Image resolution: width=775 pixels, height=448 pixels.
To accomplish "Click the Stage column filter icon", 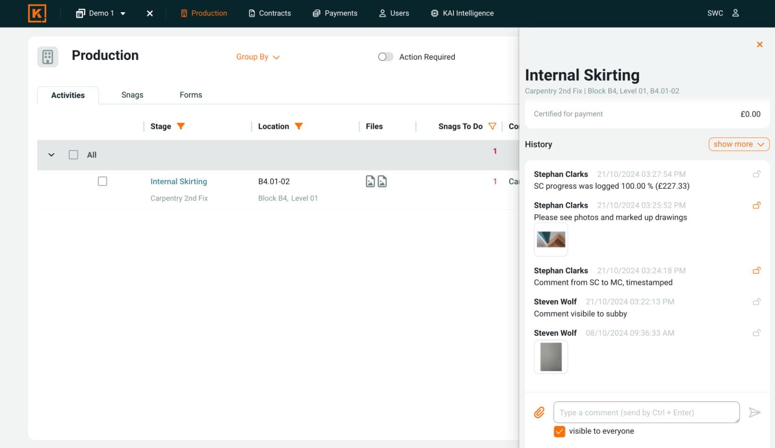I will coord(181,126).
